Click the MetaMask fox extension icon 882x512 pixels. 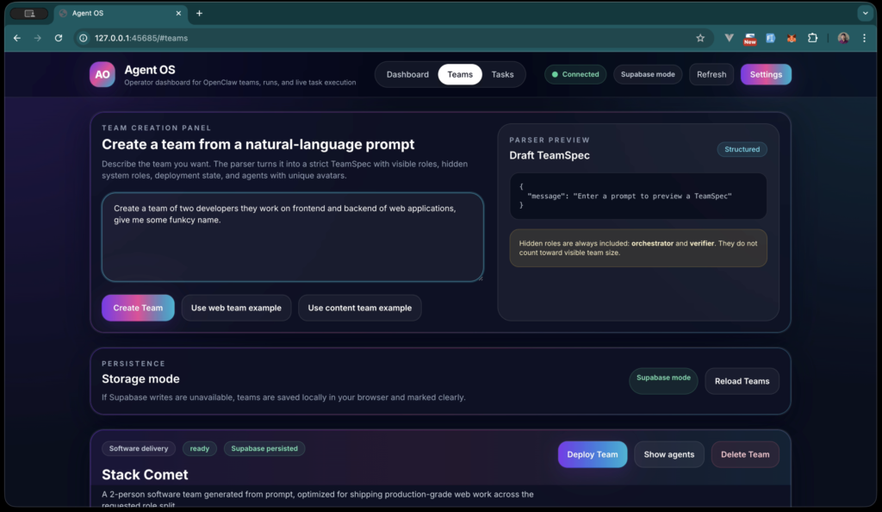point(791,38)
